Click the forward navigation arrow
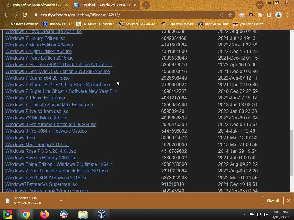 pyautogui.click(x=16, y=15)
